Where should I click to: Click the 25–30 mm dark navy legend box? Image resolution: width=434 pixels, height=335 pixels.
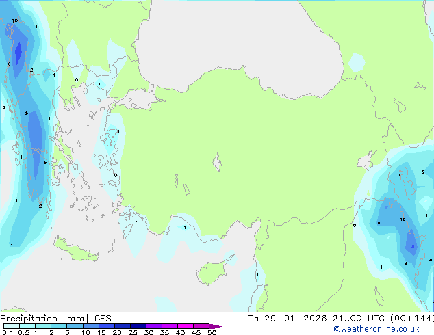(x=138, y=326)
